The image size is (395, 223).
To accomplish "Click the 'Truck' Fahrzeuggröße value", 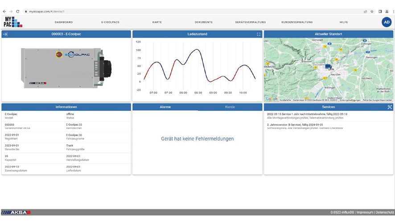I will 70,145.
